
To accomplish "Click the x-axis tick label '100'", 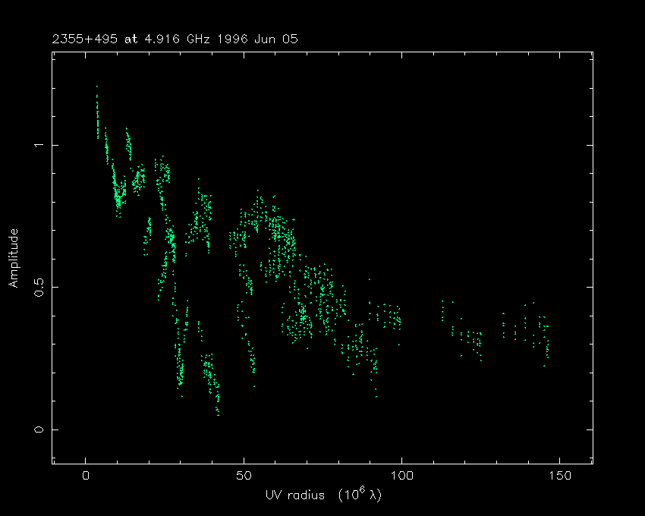I will pos(401,476).
